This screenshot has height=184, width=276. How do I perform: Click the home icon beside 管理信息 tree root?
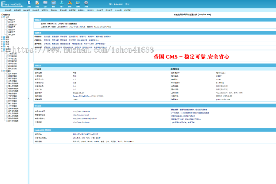point(2,15)
